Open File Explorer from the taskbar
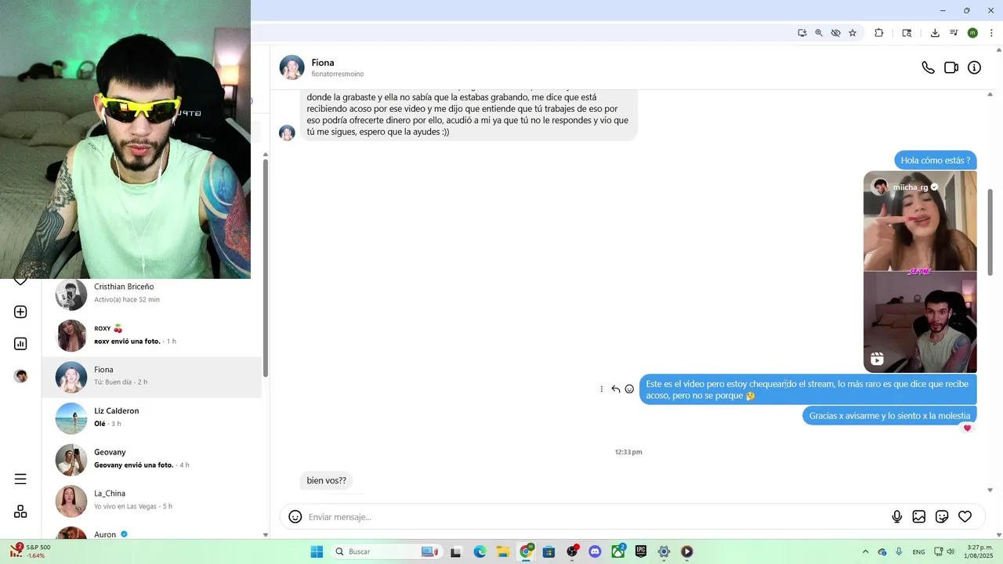This screenshot has height=564, width=1003. [502, 551]
